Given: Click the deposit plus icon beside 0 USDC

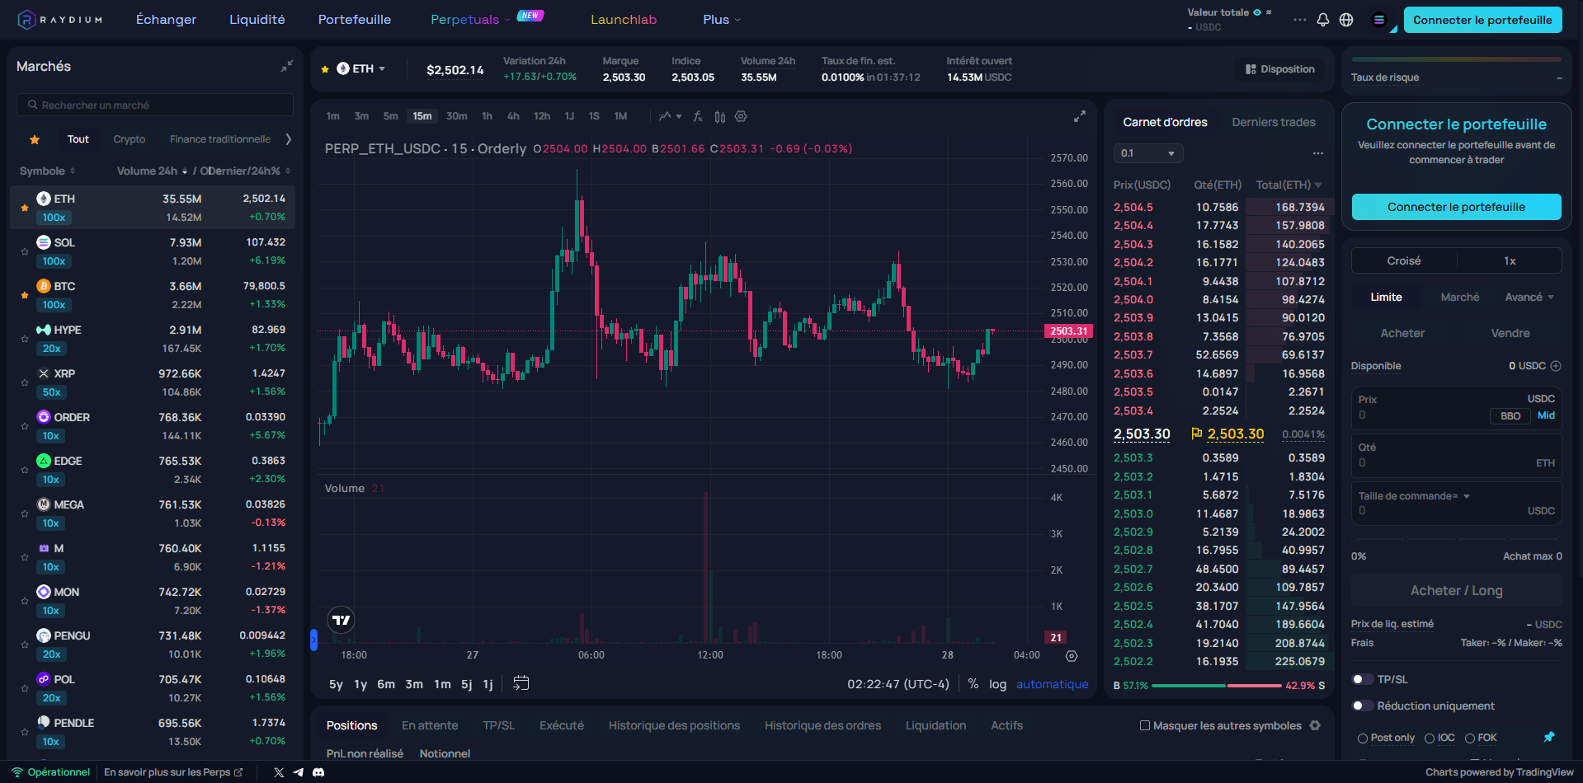Looking at the screenshot, I should (1556, 366).
